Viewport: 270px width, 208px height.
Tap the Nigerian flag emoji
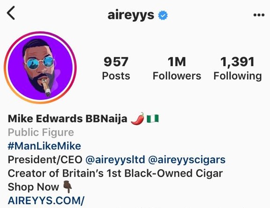[x=152, y=119]
